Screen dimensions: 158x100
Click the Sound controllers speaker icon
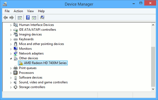click(x=15, y=82)
